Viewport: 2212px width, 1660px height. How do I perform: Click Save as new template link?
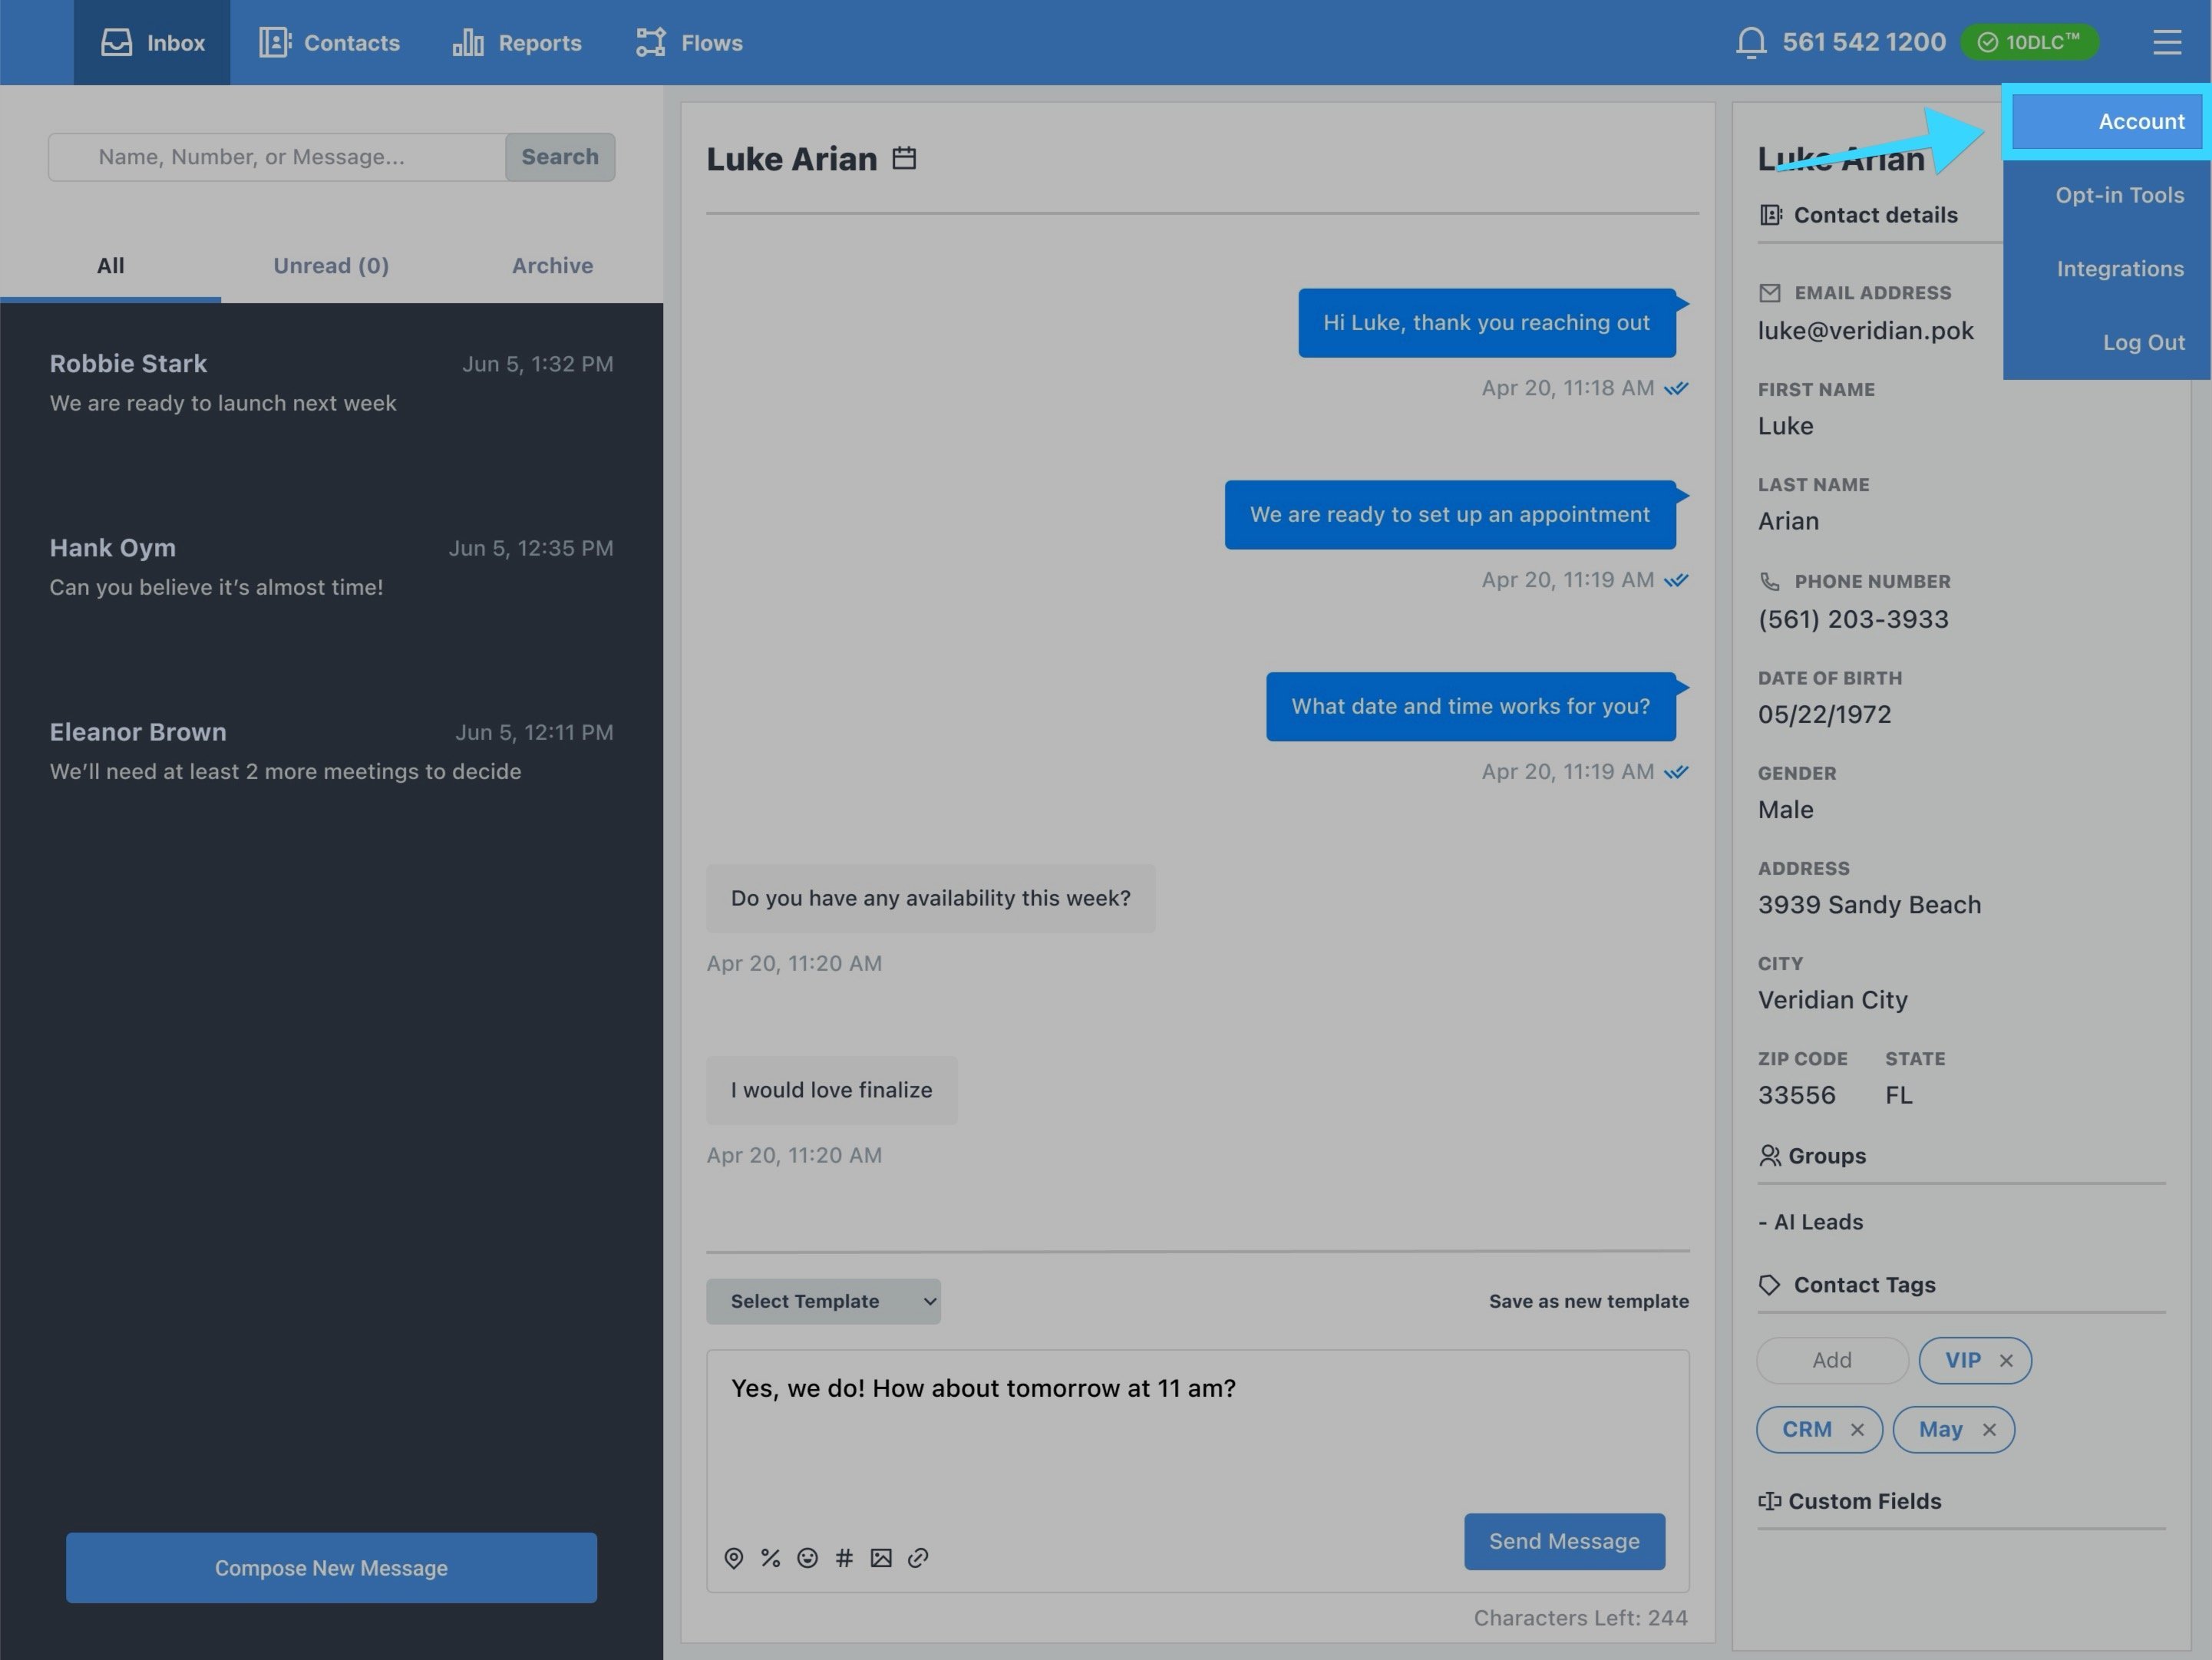(1588, 1301)
